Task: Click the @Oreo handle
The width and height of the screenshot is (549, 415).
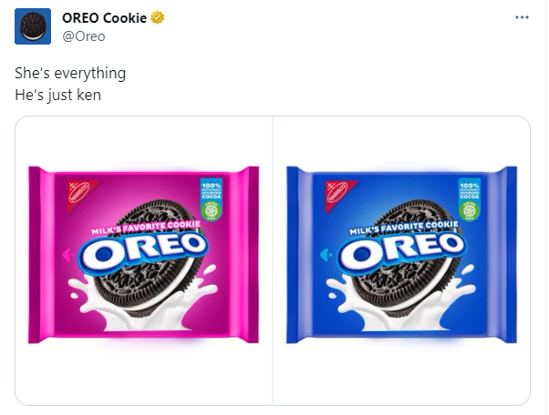Action: click(x=83, y=36)
